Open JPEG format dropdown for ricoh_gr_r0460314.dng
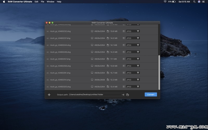Screen dimensions: 208x130 click(x=133, y=80)
